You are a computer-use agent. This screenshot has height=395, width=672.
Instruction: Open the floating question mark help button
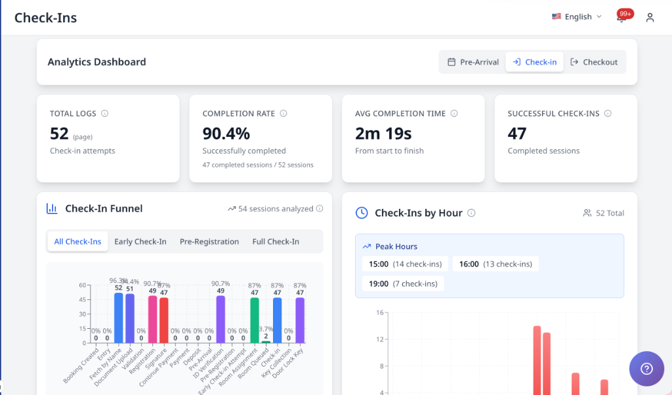pyautogui.click(x=646, y=369)
